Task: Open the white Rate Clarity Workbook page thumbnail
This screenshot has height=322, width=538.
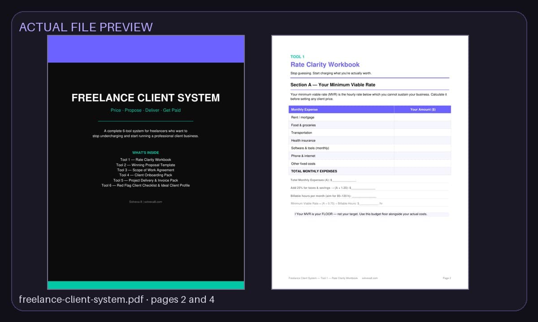Action: tap(370, 162)
